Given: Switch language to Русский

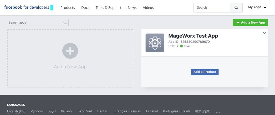Looking at the screenshot, I should (x=37, y=111).
